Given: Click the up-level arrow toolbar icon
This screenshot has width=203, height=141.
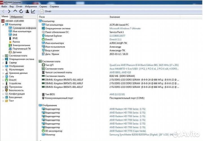Looking at the screenshot, I should pos(15,11).
